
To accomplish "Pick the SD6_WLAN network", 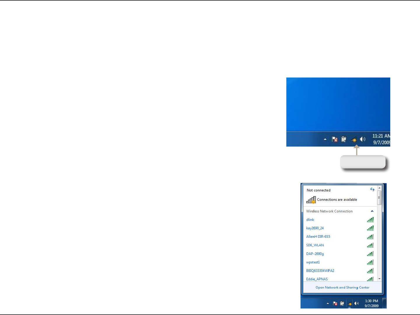I will coord(340,245).
